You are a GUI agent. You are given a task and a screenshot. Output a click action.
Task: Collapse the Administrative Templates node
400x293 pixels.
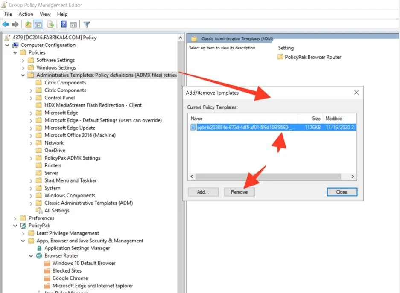point(23,75)
